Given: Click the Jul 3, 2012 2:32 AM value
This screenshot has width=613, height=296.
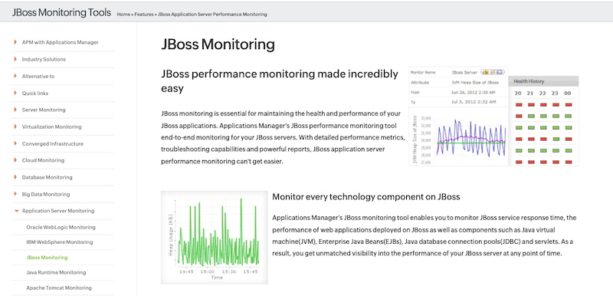Looking at the screenshot, I should (x=473, y=102).
